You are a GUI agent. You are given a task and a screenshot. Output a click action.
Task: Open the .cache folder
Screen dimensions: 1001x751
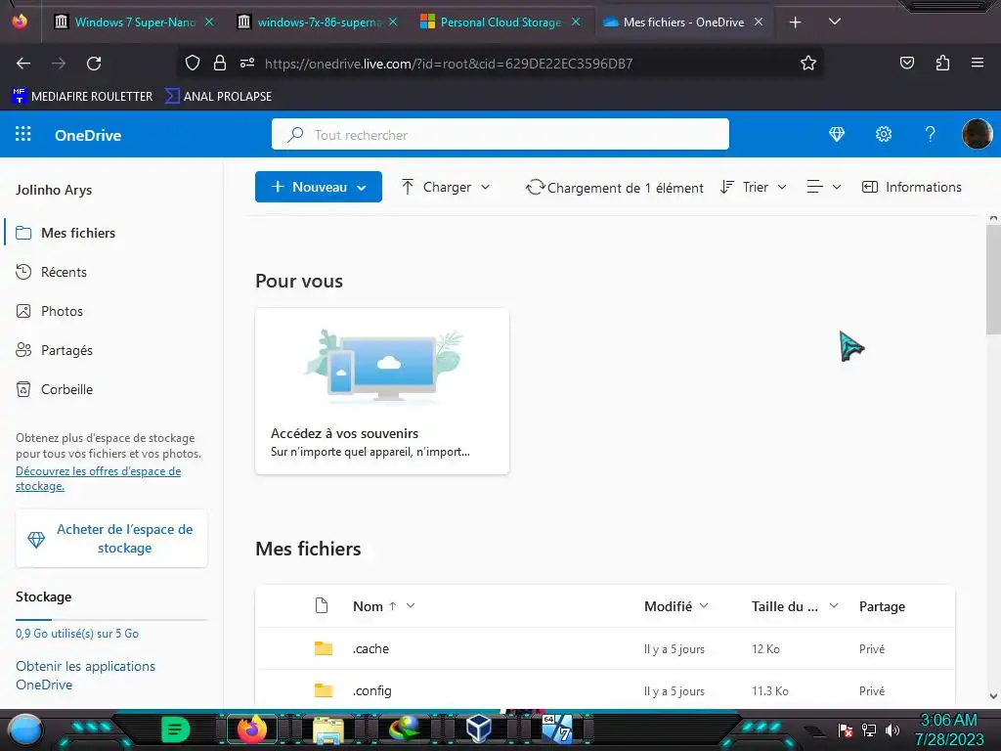coord(370,648)
